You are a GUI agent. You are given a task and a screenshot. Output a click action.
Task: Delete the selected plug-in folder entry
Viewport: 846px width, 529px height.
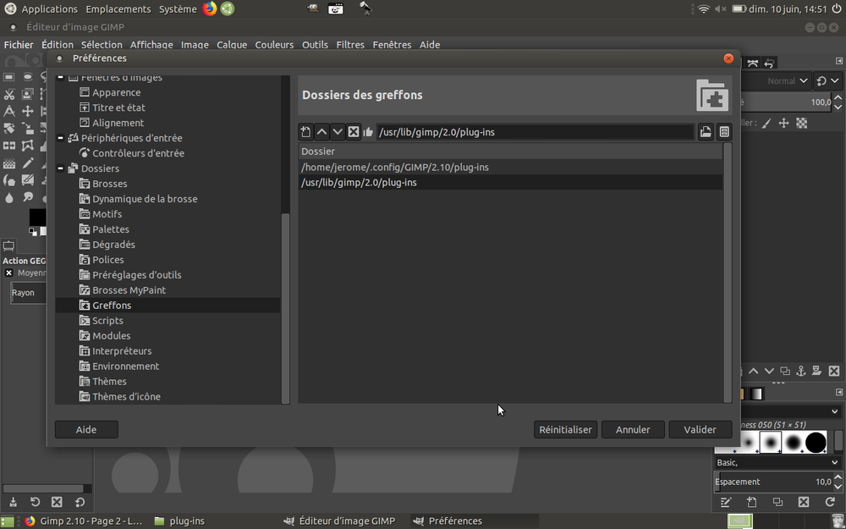click(x=354, y=132)
